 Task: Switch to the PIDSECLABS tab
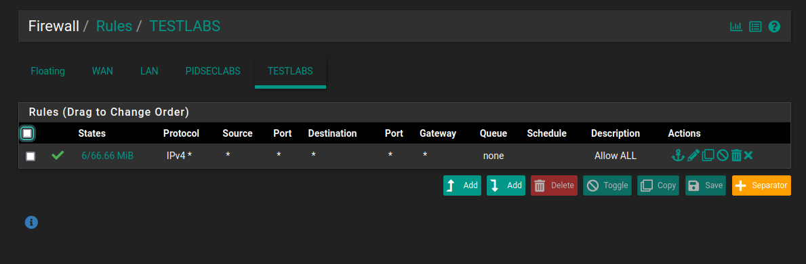tap(213, 71)
